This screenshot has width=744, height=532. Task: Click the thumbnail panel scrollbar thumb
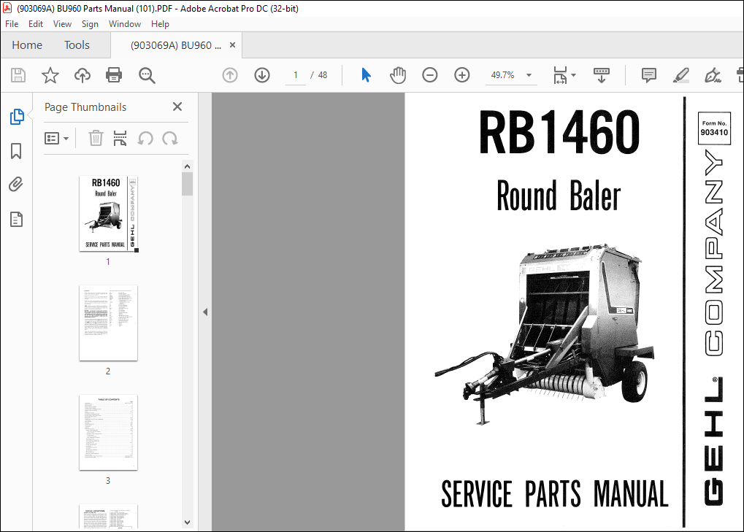187,184
